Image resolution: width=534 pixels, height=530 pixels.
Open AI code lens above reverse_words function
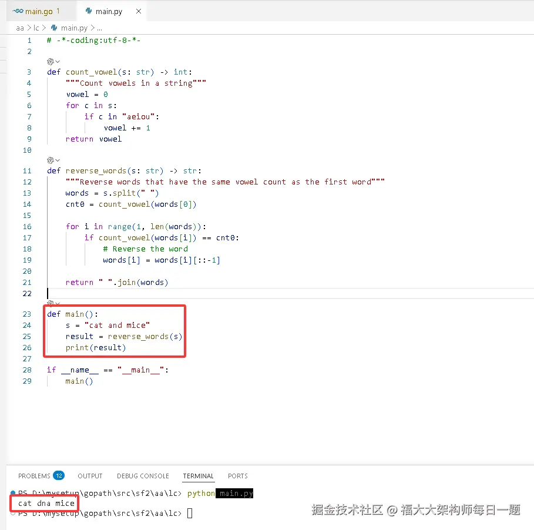(x=51, y=160)
